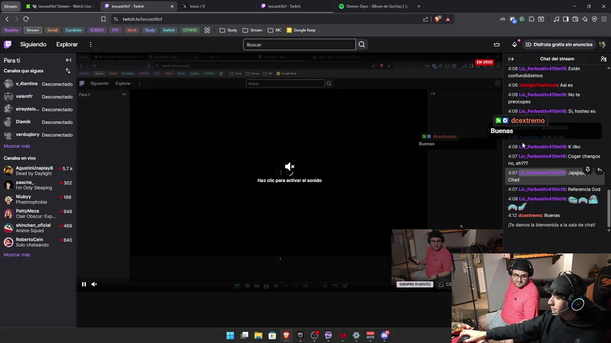611x343 pixels.
Task: Open the Stream bookmarks folder
Action: pos(253,30)
